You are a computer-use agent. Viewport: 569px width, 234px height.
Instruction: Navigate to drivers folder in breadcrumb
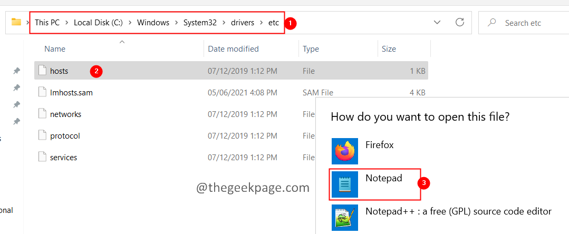click(x=243, y=23)
